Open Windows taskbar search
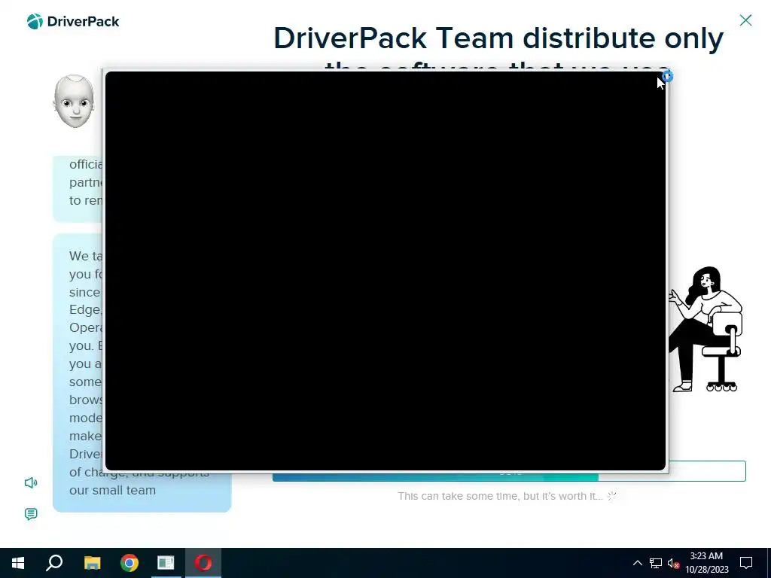The height and width of the screenshot is (578, 771). coord(54,563)
